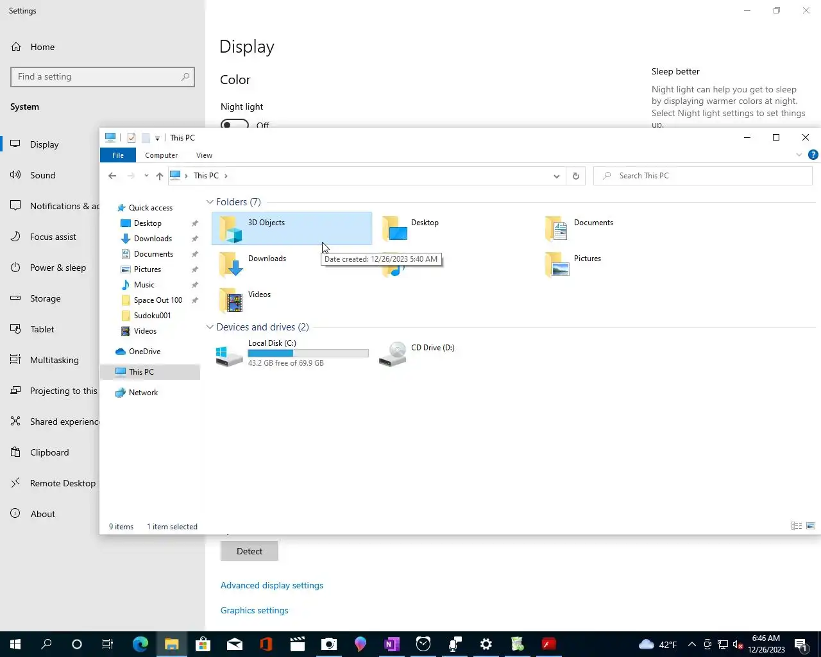Toggle the Night light switch in Settings
The height and width of the screenshot is (657, 821).
(x=235, y=124)
